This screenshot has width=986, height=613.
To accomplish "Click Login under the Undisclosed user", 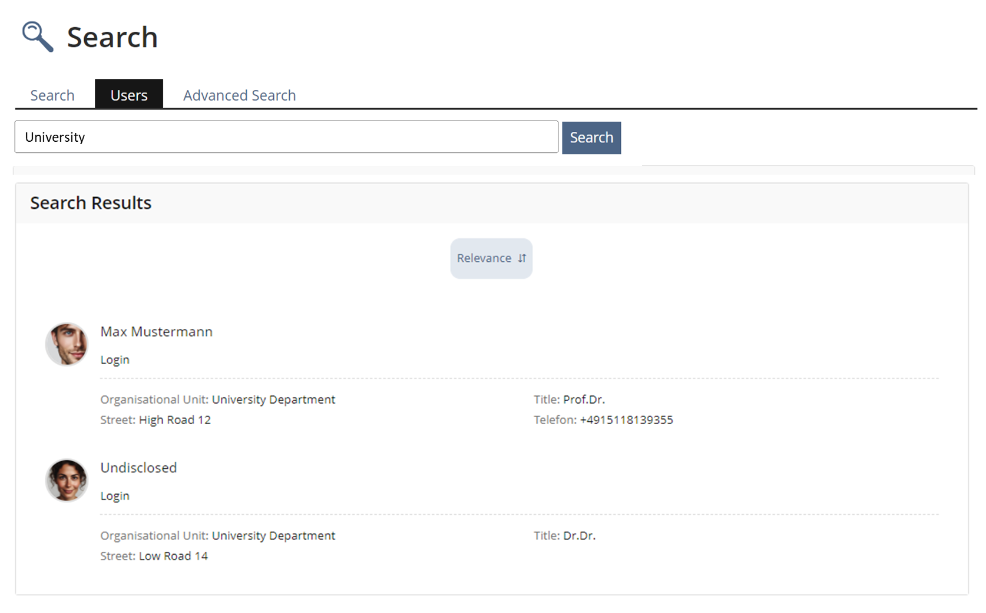I will tap(115, 496).
